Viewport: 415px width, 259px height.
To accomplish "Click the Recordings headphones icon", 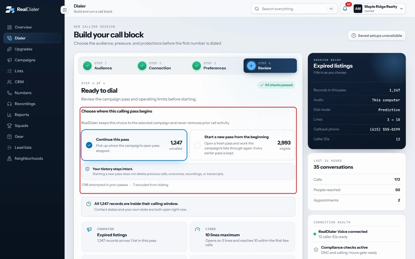I will click(10, 104).
